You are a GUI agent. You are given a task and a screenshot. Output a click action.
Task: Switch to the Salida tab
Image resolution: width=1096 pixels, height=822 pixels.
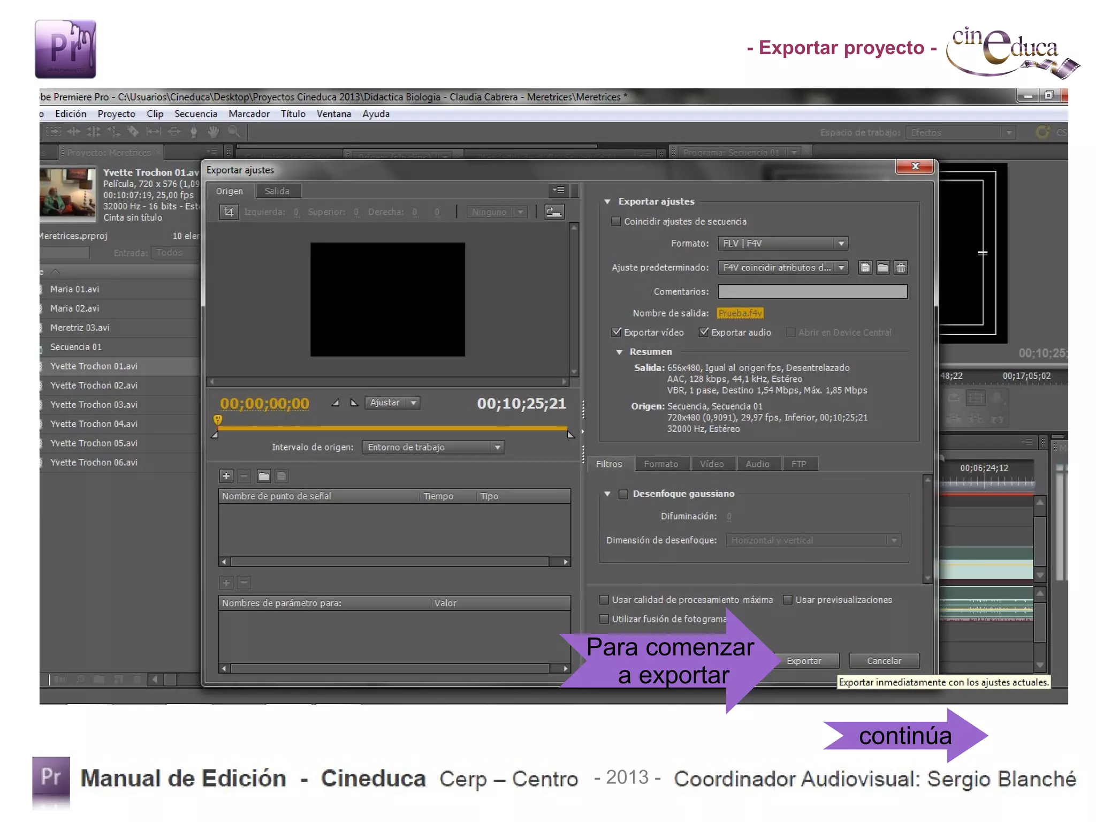(x=277, y=191)
